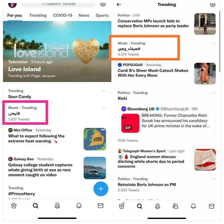Open Communities icon in right bottom bar

point(175,206)
